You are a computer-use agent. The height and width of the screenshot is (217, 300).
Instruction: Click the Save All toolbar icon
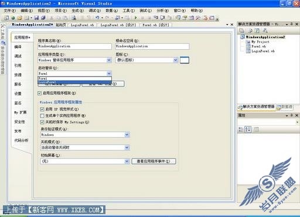43,18
